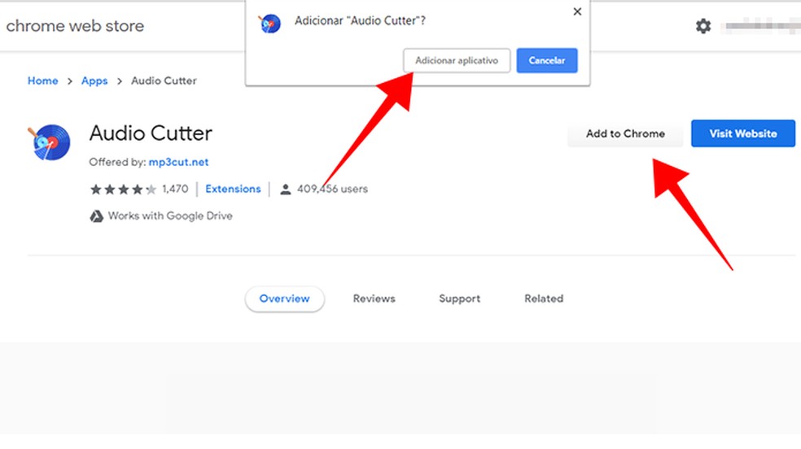The image size is (801, 449).
Task: Open the mp3cut.net developer link
Action: point(178,162)
